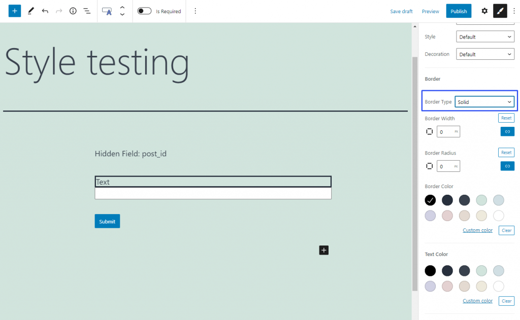520x320 pixels.
Task: Select white Border Color swatch
Action: coord(499,216)
